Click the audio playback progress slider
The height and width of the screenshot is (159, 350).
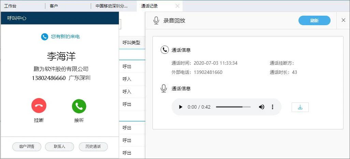pyautogui.click(x=233, y=107)
